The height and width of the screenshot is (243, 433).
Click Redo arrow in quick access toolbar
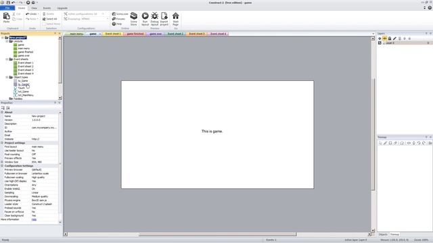[x=20, y=3]
